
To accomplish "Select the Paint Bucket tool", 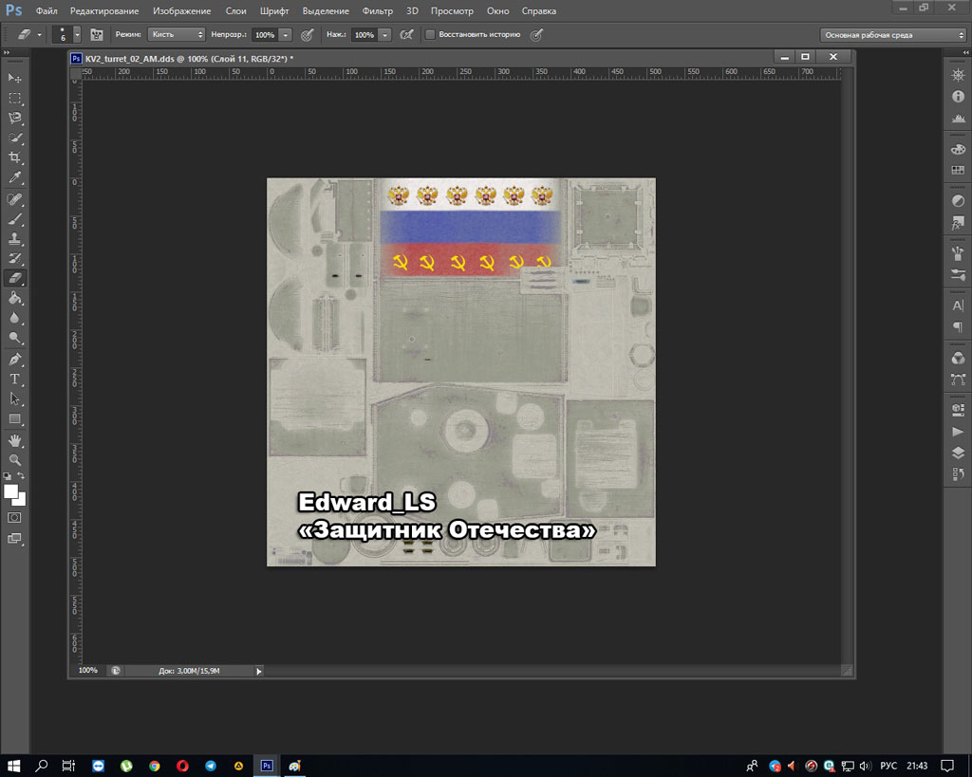I will coord(15,298).
